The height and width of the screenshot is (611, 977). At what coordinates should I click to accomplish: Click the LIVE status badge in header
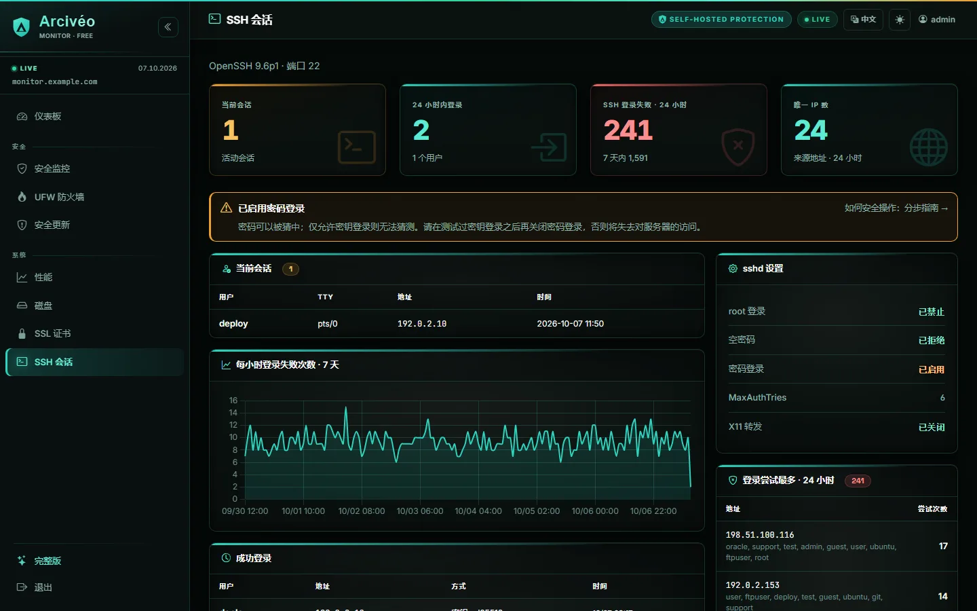tap(817, 20)
